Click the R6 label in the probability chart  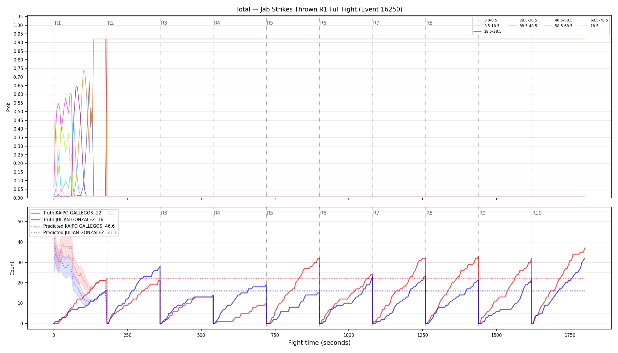pyautogui.click(x=323, y=23)
